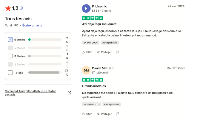Check the 1 étoile filter checkbox
Viewport: 206px width, 120px height.
[x=10, y=72]
